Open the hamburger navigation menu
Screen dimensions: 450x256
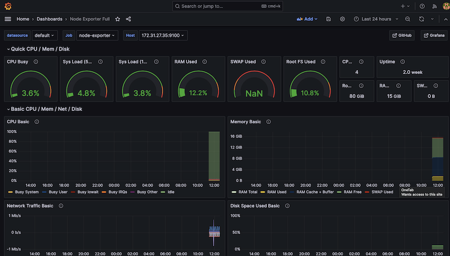(x=8, y=19)
